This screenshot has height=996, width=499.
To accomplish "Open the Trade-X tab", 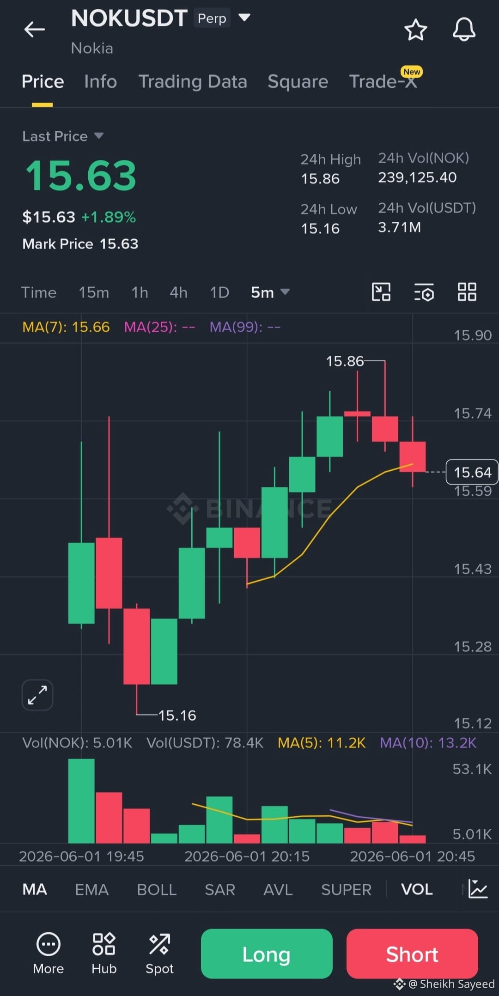I will pyautogui.click(x=383, y=82).
